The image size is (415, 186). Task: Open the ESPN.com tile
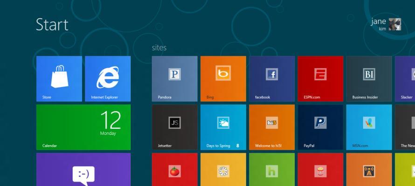click(x=320, y=79)
